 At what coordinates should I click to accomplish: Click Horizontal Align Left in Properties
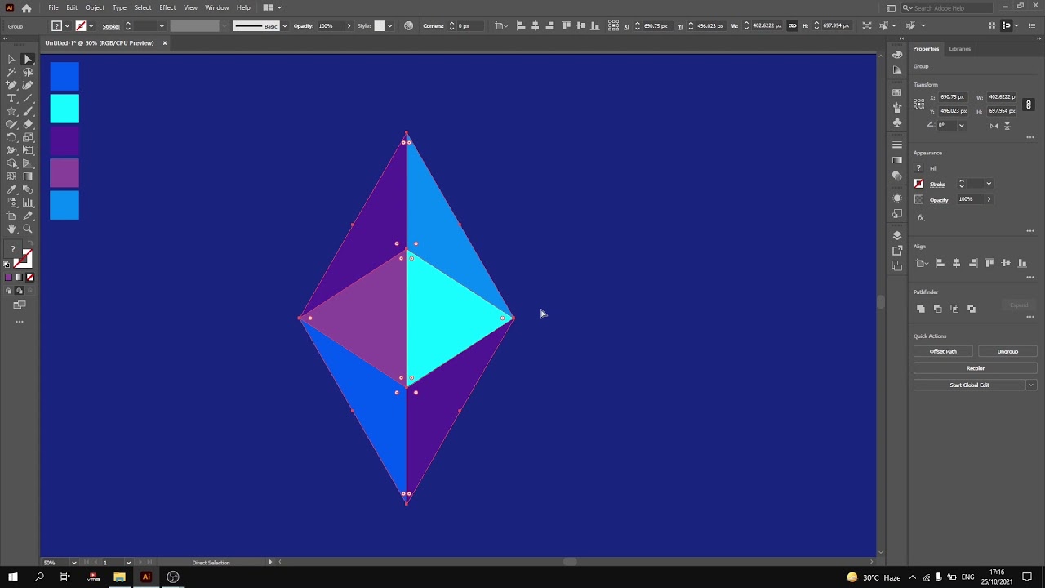(x=940, y=263)
